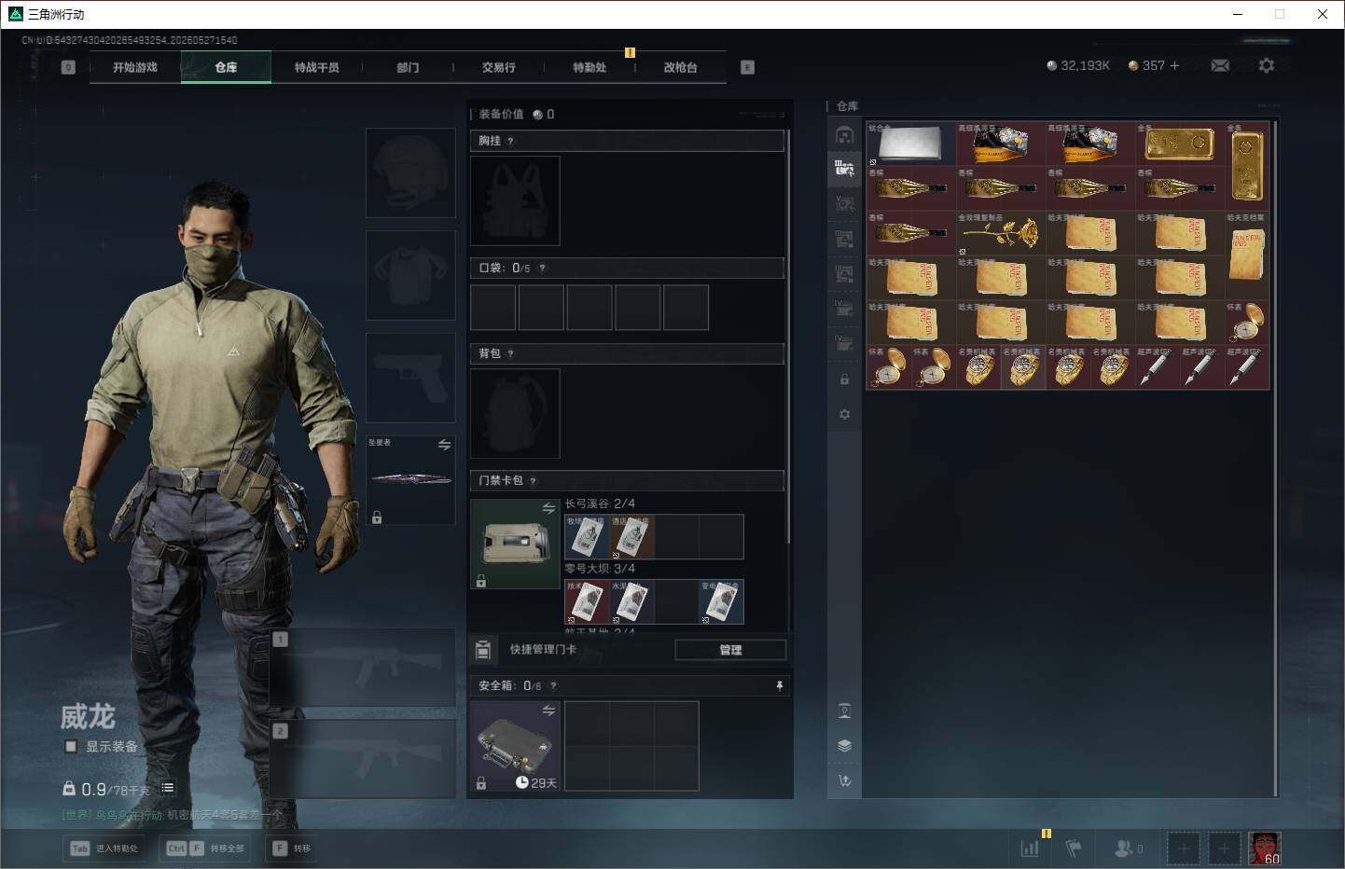Select the main warehouse icon atop sidebar
Screen dimensions: 1345x869
[844, 135]
